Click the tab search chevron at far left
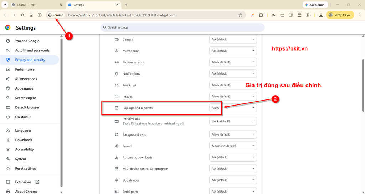 click(5, 5)
